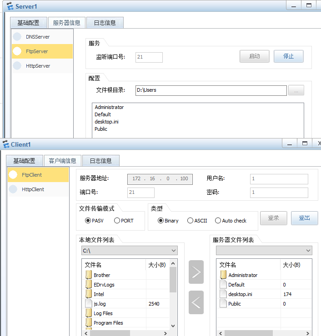Click the 停止 stop button

pyautogui.click(x=289, y=56)
